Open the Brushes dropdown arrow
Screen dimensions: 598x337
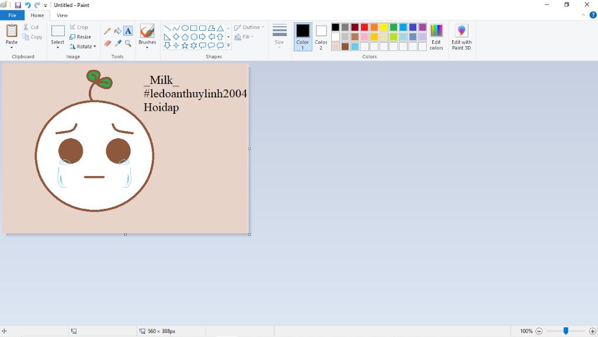pos(147,48)
